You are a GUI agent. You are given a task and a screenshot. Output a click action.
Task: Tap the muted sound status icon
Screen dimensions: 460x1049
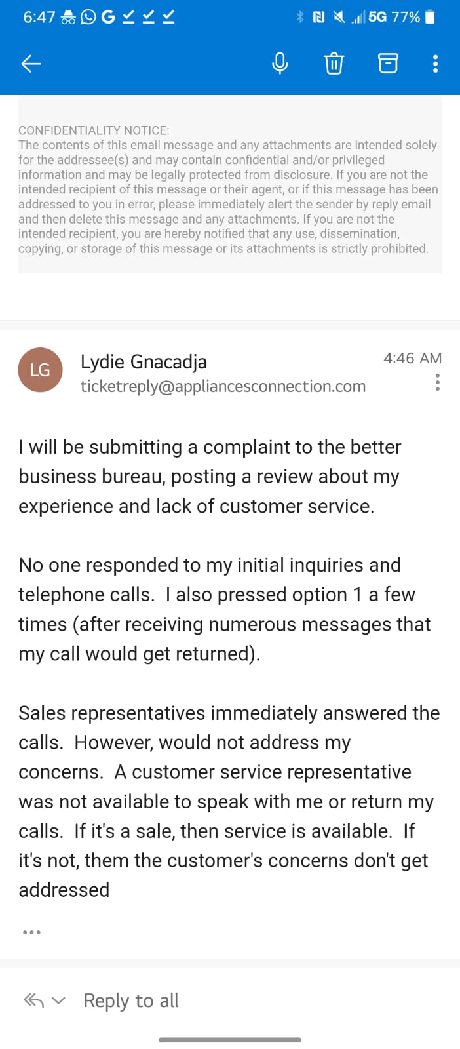339,17
